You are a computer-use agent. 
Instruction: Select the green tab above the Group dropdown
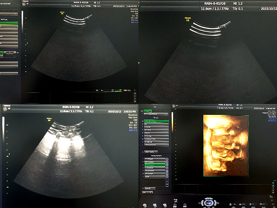148,111
